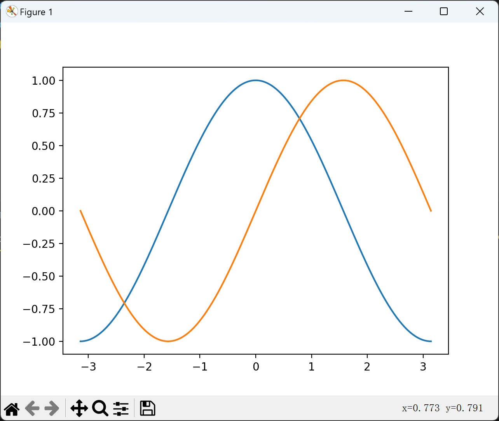Save the figure with the floppy icon

(x=148, y=408)
